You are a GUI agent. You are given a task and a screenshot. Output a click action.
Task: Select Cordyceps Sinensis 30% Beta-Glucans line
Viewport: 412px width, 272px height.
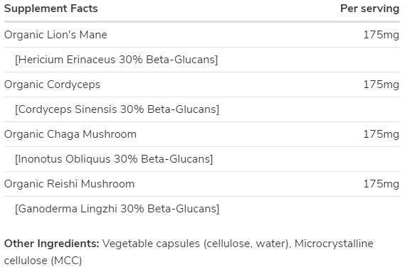point(117,109)
